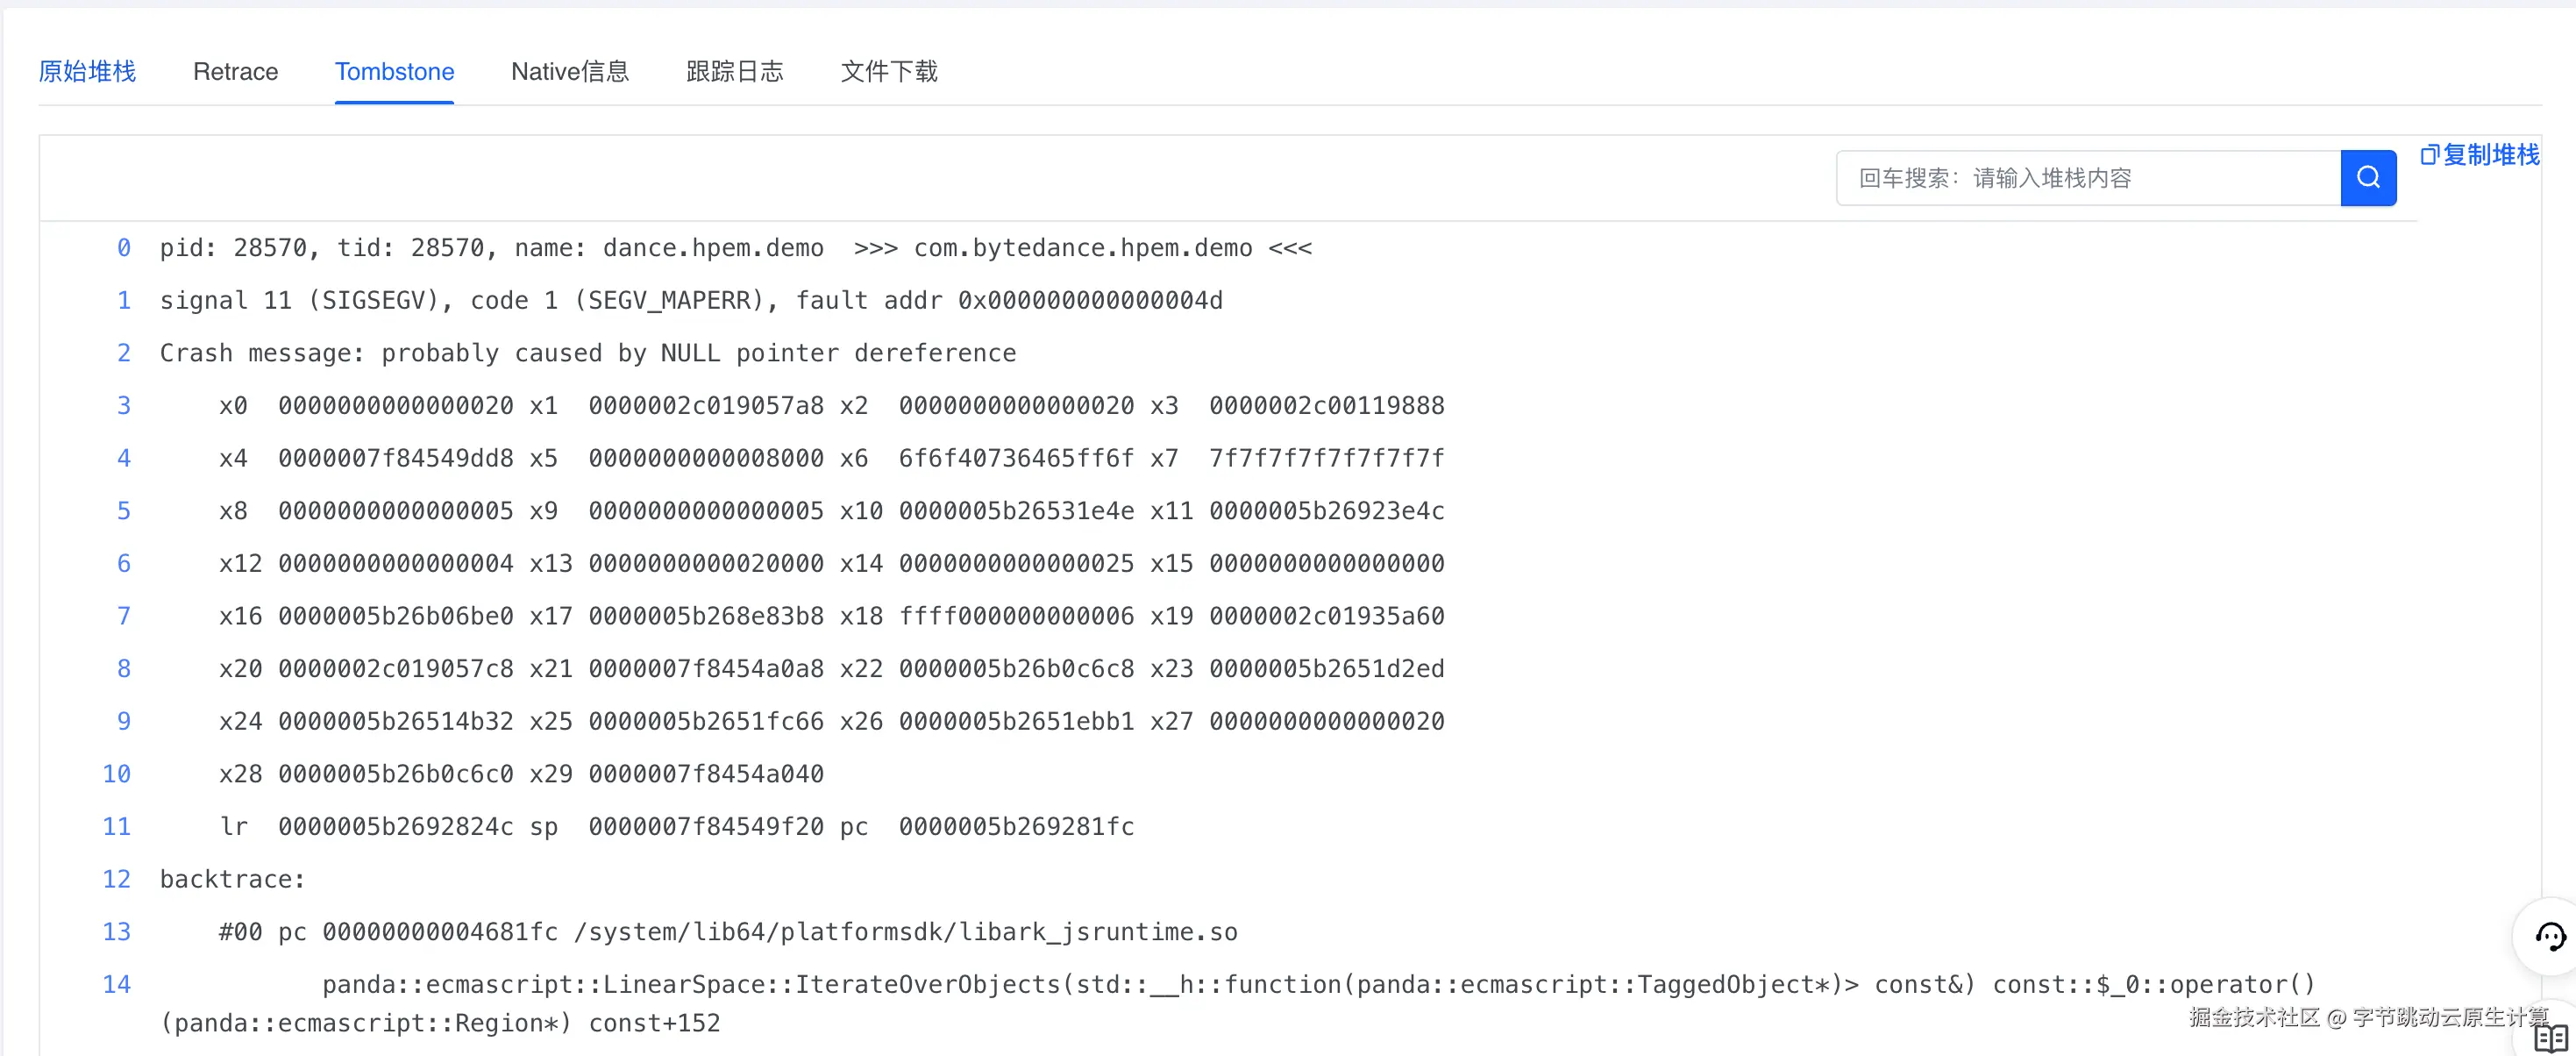Click the blue search magnifier button
The image size is (2576, 1056).
click(x=2367, y=178)
